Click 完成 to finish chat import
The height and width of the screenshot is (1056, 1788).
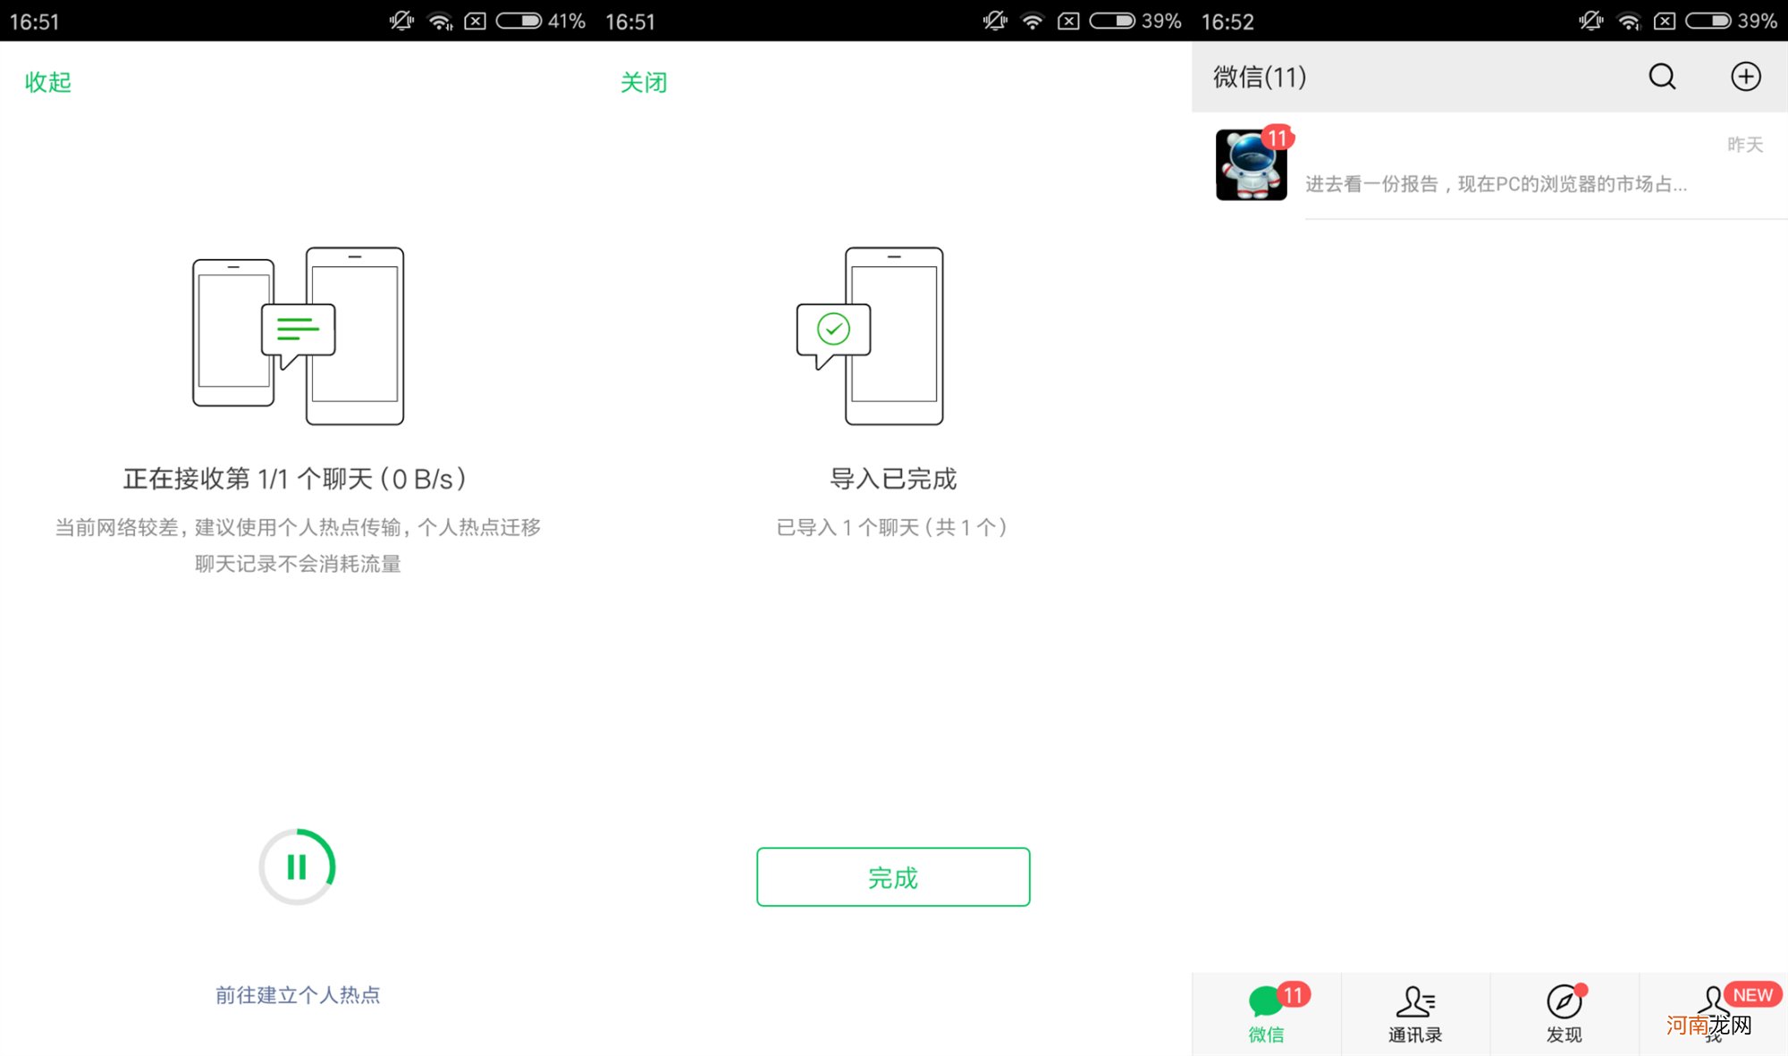[x=893, y=876]
